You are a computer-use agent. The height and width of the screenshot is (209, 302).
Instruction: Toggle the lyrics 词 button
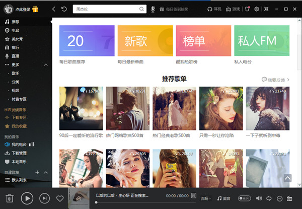click(x=194, y=195)
